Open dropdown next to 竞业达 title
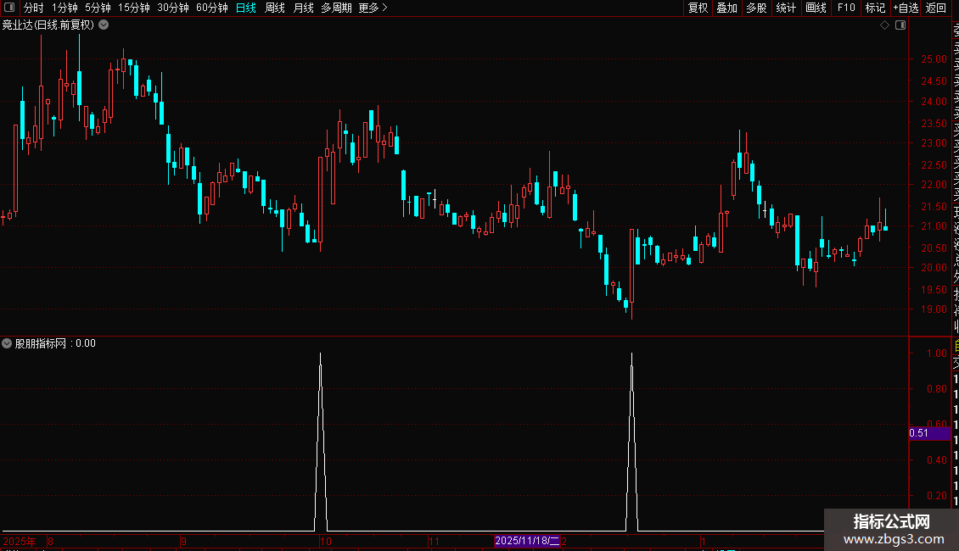The width and height of the screenshot is (959, 551). 104,25
